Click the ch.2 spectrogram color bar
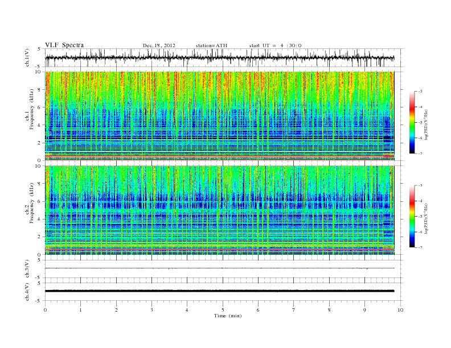 [x=412, y=216]
